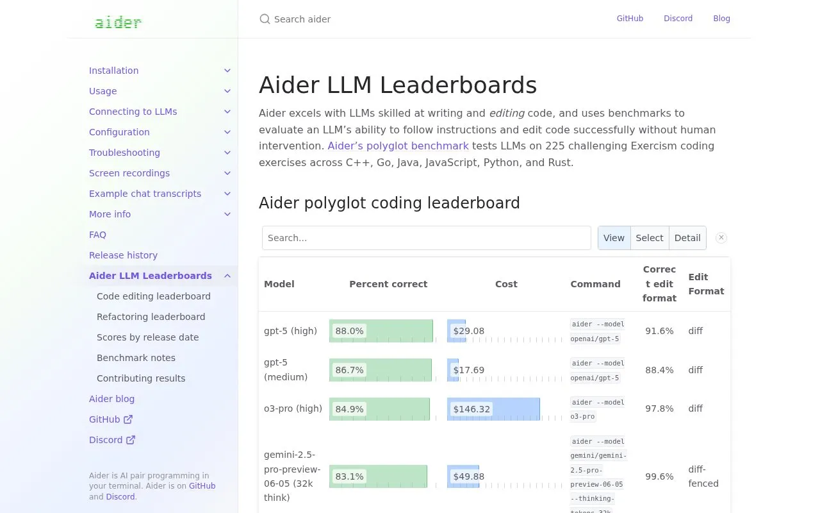Open the Installation sidebar page
This screenshot has width=820, height=513.
tap(114, 71)
